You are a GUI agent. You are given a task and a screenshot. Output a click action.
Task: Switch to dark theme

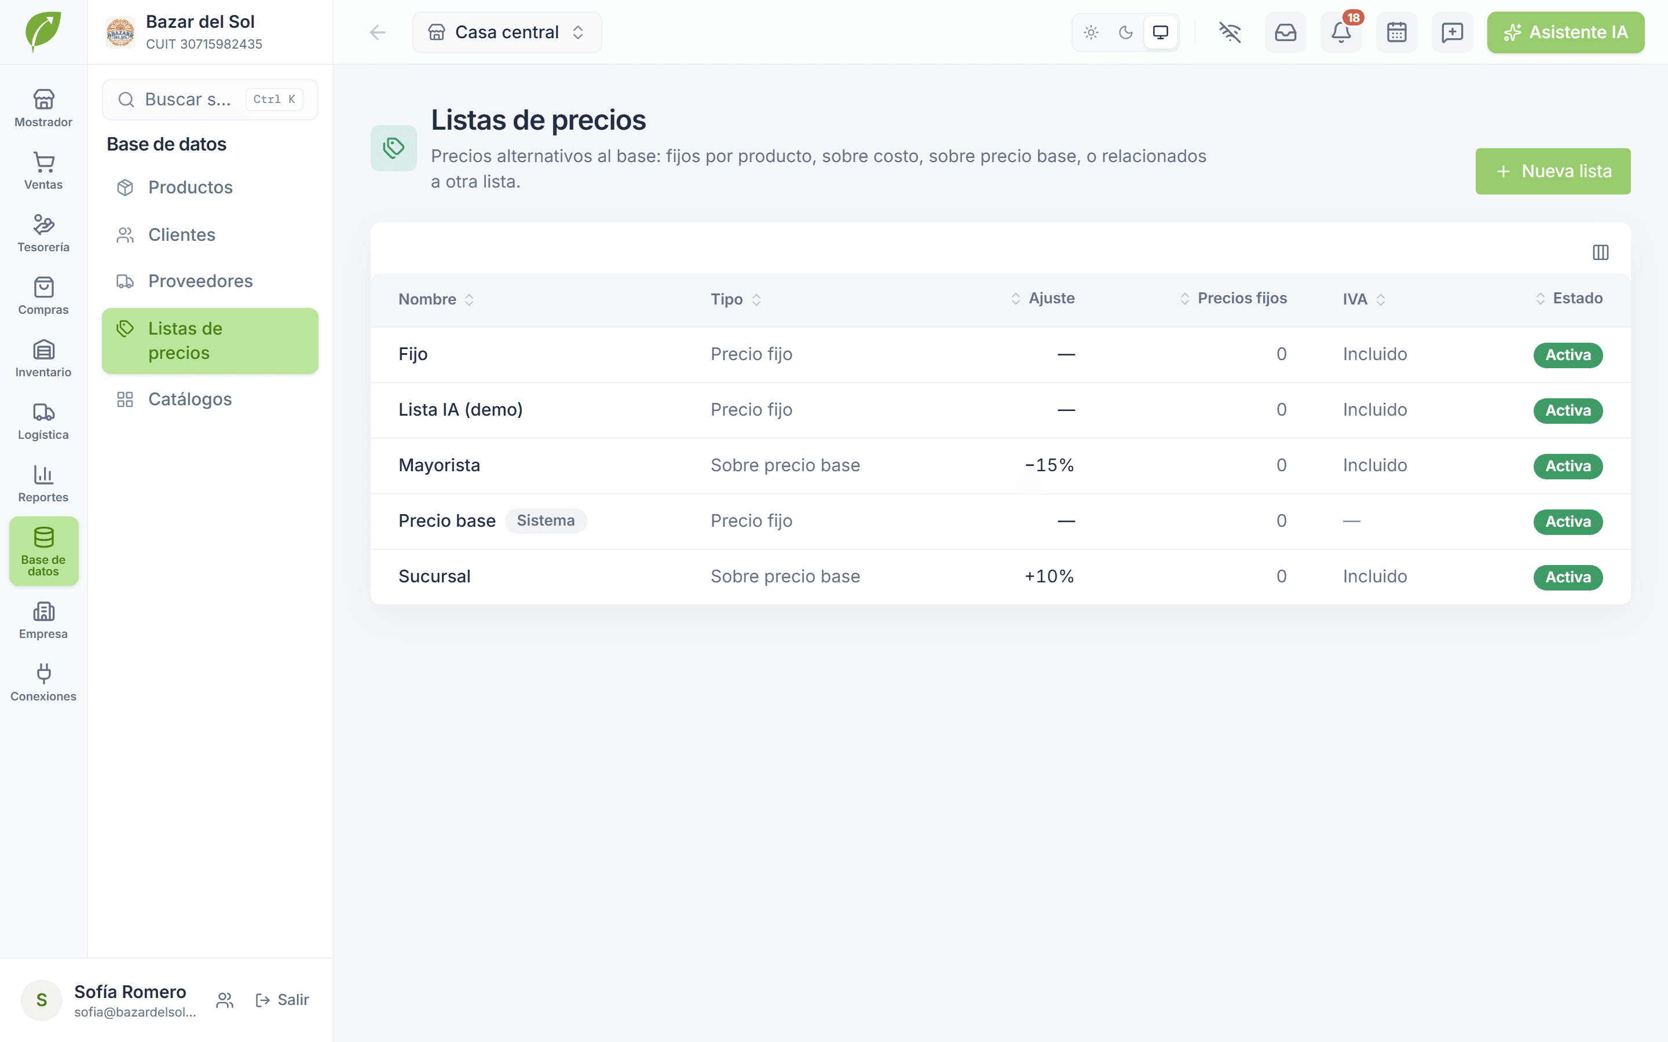(x=1125, y=32)
